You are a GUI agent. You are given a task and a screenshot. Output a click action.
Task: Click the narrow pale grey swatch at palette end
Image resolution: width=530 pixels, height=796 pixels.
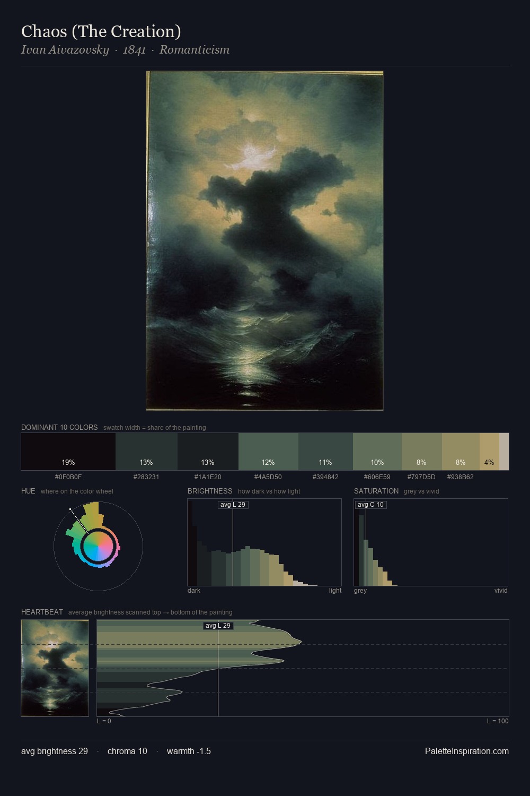(x=504, y=452)
